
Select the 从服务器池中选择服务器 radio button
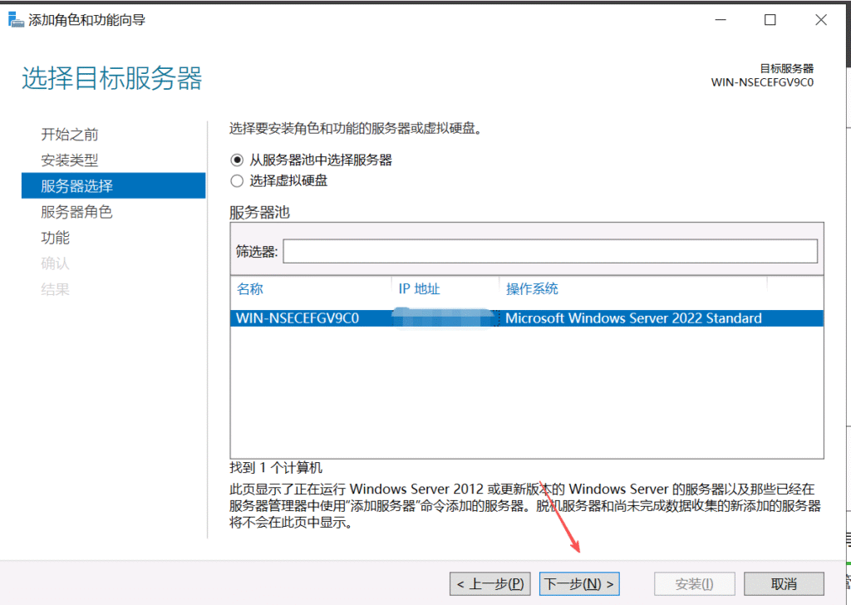tap(237, 160)
